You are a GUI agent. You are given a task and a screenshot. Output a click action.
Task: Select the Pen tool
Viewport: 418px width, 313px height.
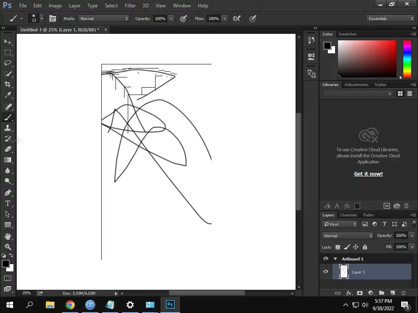[8, 193]
